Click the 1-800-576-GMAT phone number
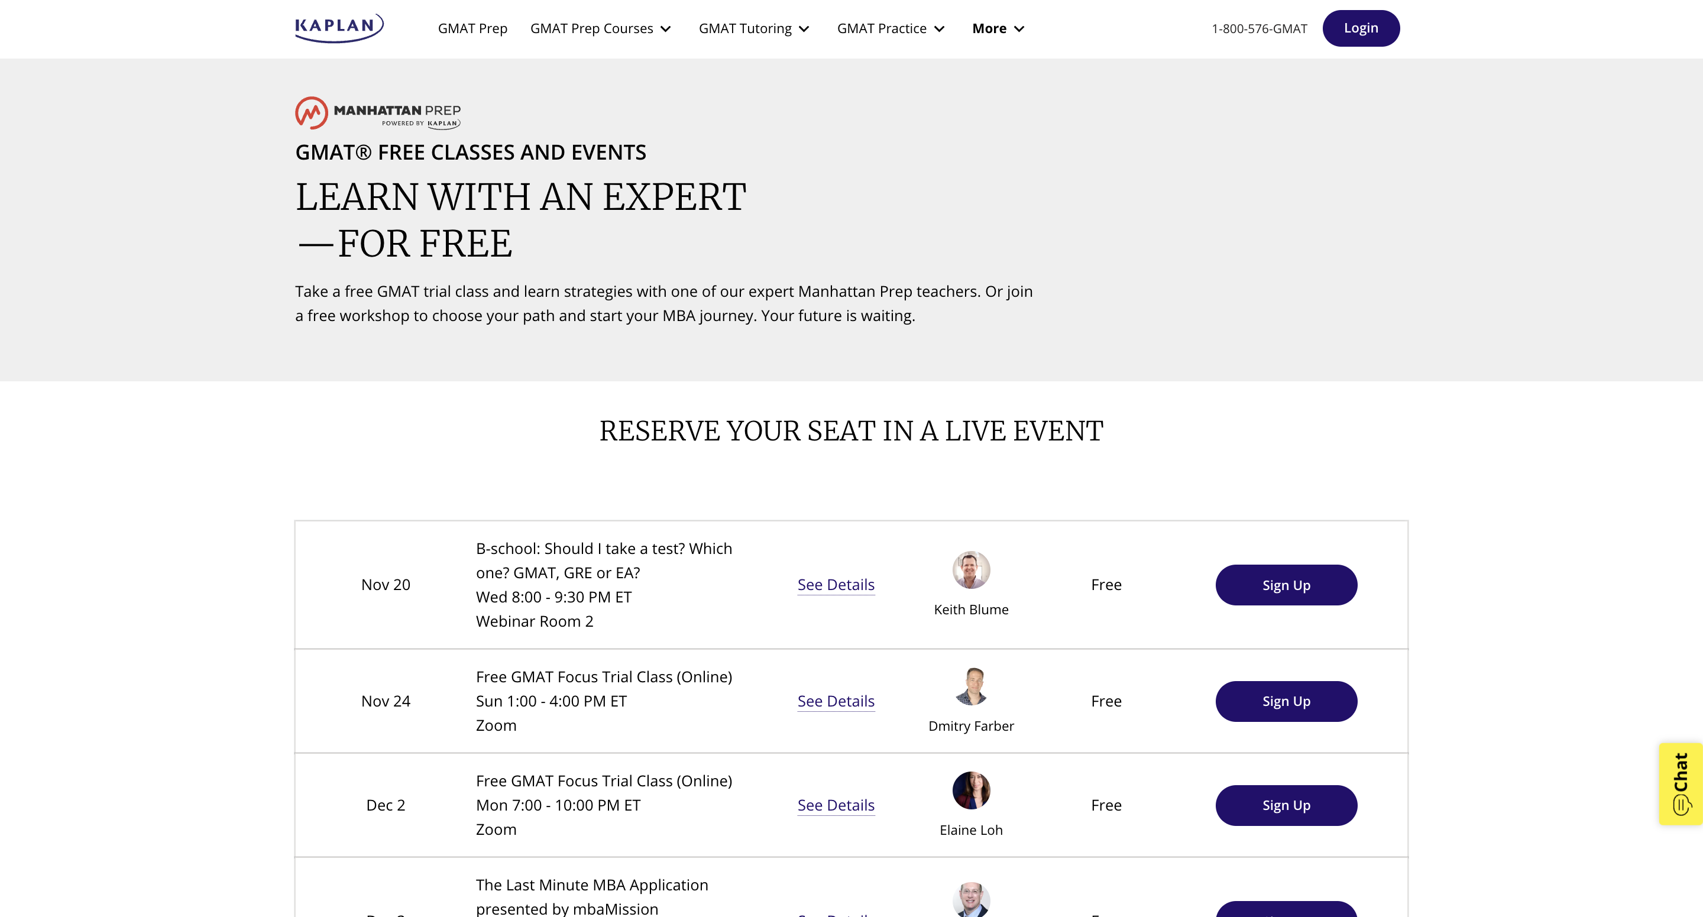1703x917 pixels. 1259,28
